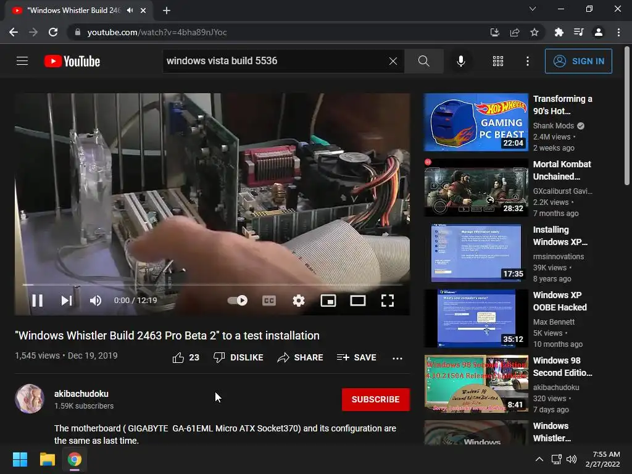Open network icon in system tray

(x=557, y=459)
